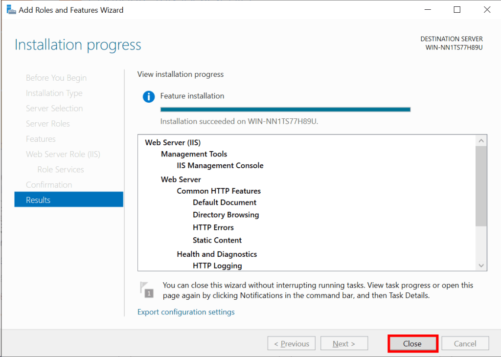
Task: Click HTTP Logging entry
Action: [217, 266]
